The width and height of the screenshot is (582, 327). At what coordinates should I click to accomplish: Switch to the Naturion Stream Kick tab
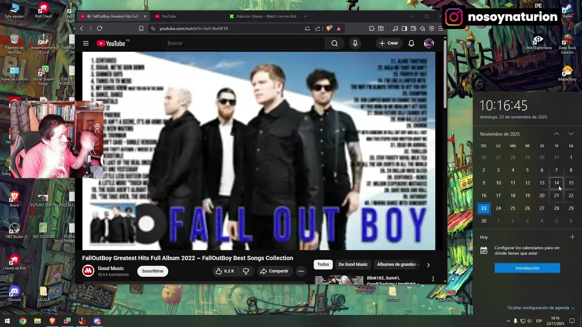[x=263, y=16]
